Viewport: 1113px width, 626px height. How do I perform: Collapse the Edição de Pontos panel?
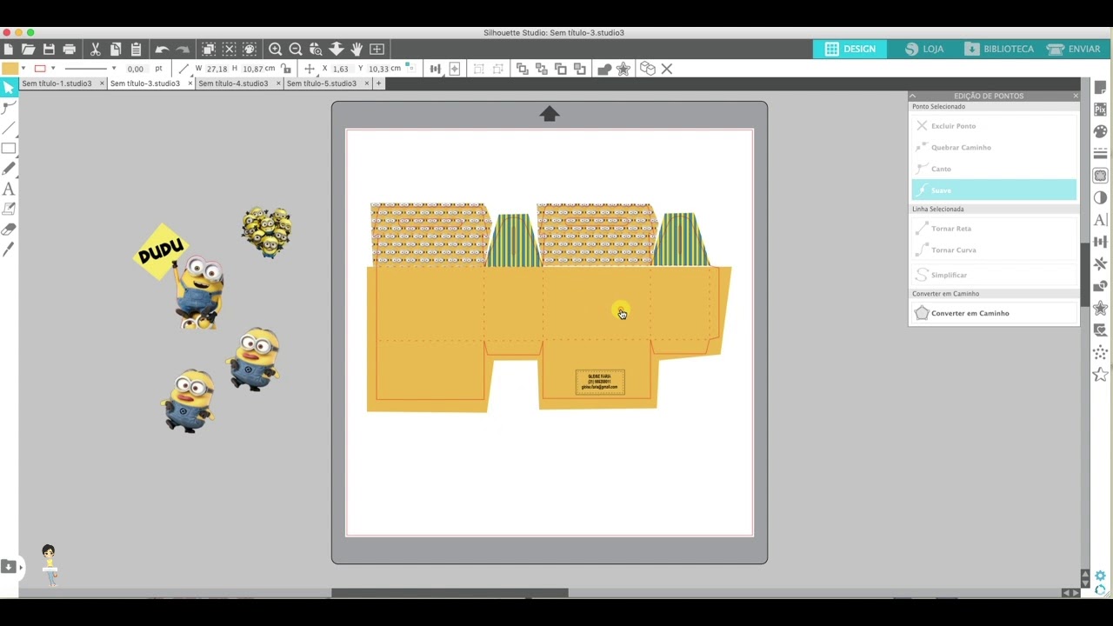pyautogui.click(x=913, y=96)
